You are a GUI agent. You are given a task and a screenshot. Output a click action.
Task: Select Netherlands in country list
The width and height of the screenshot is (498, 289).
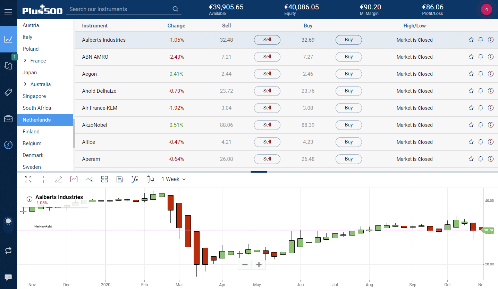tap(45, 120)
